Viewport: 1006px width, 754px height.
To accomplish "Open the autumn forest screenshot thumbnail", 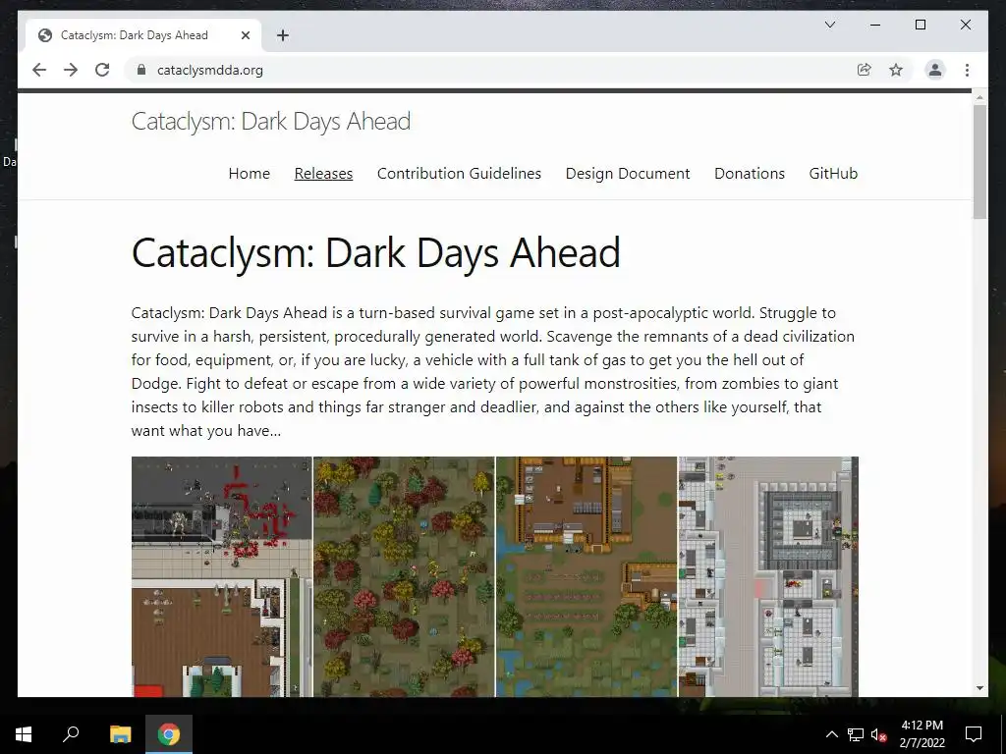I will 404,576.
